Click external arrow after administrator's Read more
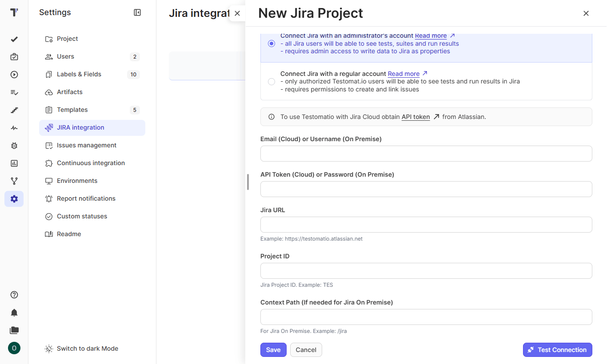 (452, 36)
